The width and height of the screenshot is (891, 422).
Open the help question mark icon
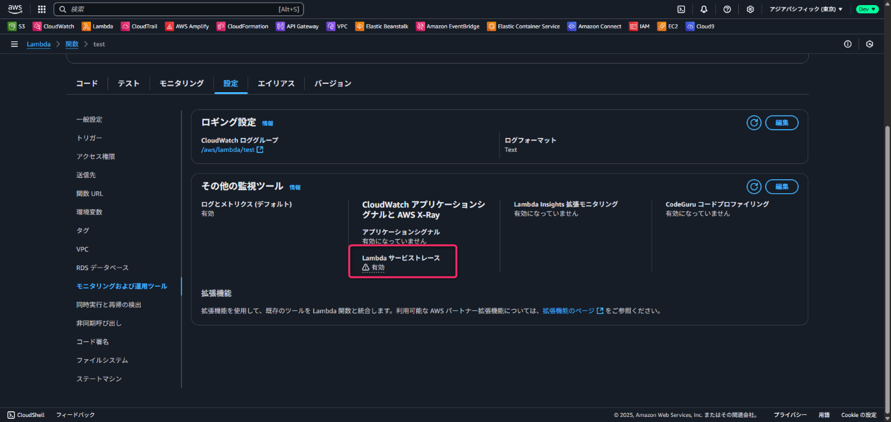pyautogui.click(x=727, y=10)
